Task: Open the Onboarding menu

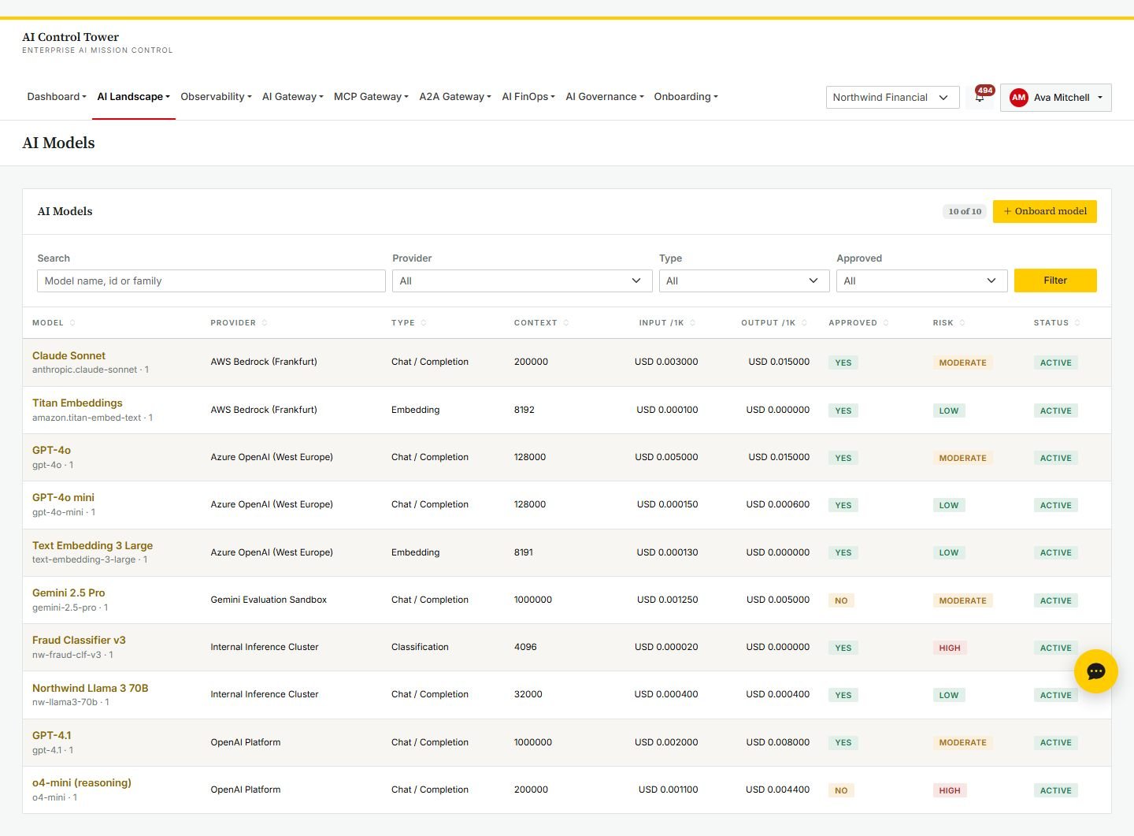Action: [686, 97]
